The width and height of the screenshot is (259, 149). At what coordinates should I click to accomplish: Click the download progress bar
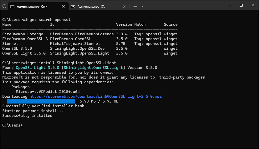pos(41,101)
